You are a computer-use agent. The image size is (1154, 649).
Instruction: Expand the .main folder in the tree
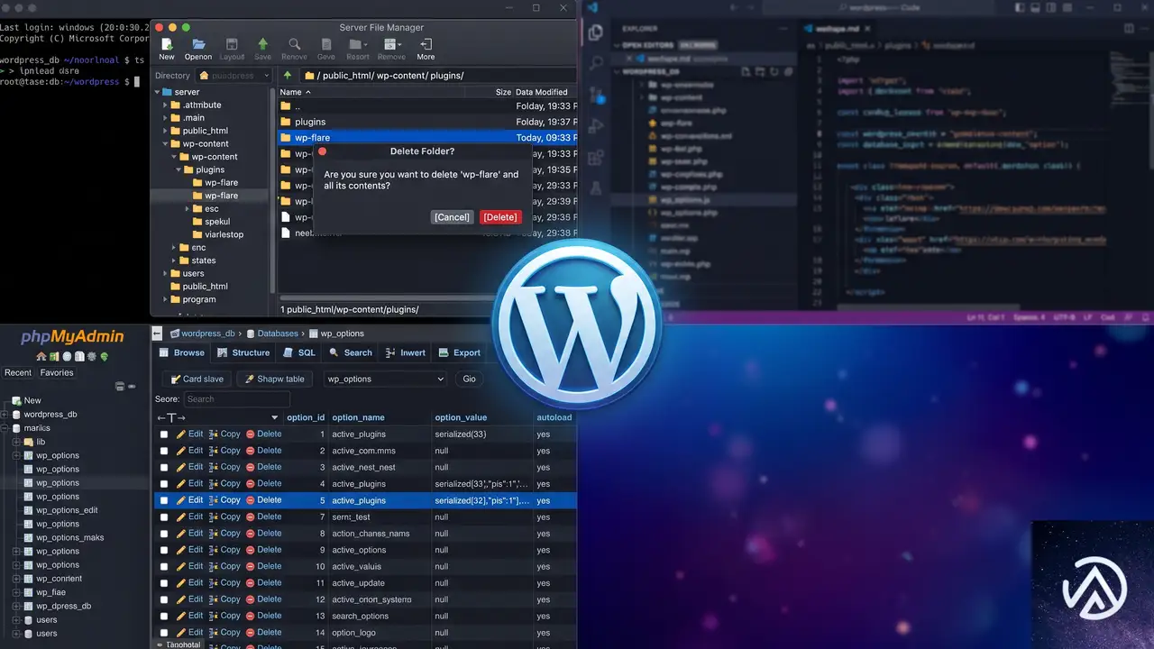(166, 117)
